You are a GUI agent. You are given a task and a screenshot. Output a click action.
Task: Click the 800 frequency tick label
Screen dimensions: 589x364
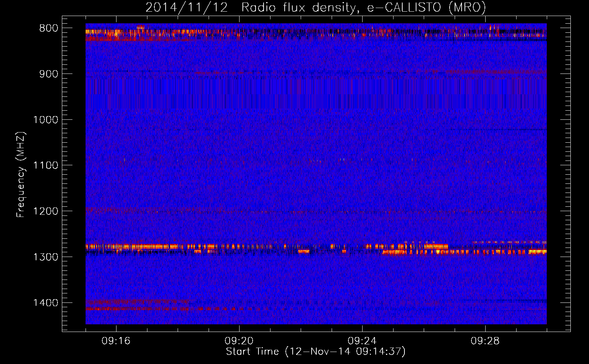(48, 28)
